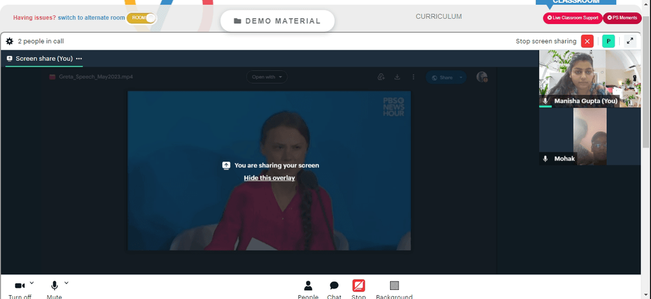Click the Google account avatar
The image size is (651, 299).
coord(482,77)
